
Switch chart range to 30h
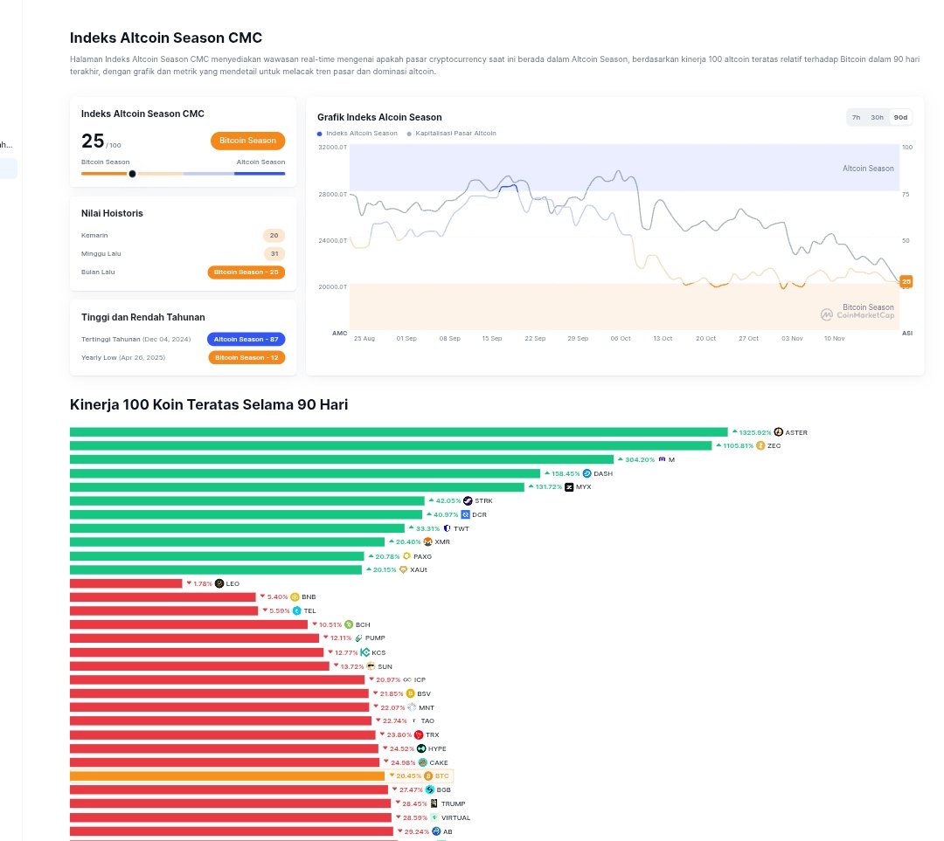pos(877,117)
